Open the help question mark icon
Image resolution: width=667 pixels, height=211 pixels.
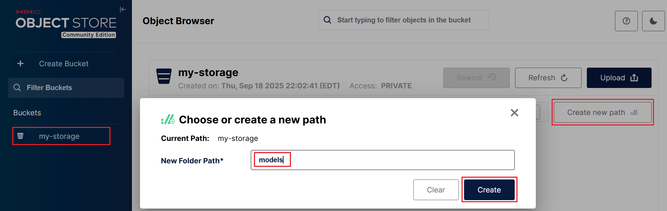[626, 21]
